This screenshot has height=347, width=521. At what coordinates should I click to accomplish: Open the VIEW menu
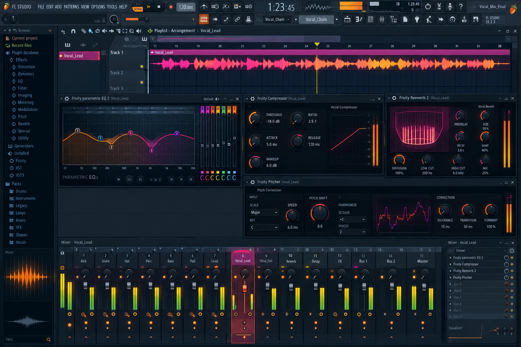pyautogui.click(x=85, y=7)
